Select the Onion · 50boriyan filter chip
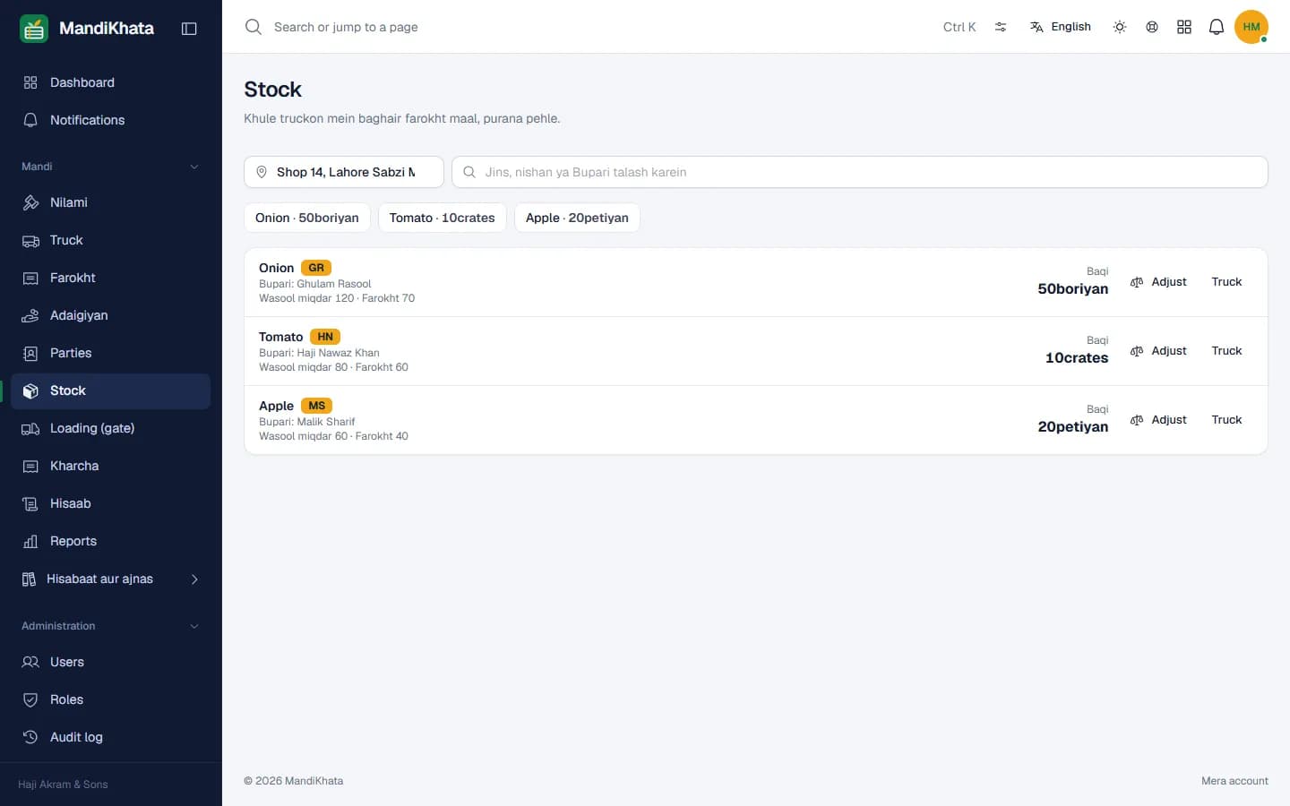The image size is (1290, 806). point(307,218)
